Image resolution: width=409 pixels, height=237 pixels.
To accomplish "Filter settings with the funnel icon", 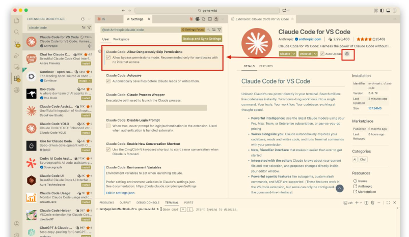I will (220, 29).
